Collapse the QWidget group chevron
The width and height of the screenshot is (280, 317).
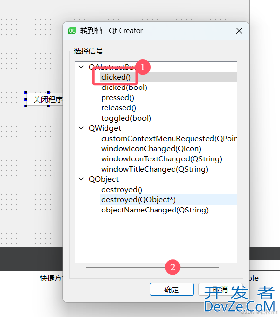(x=81, y=128)
